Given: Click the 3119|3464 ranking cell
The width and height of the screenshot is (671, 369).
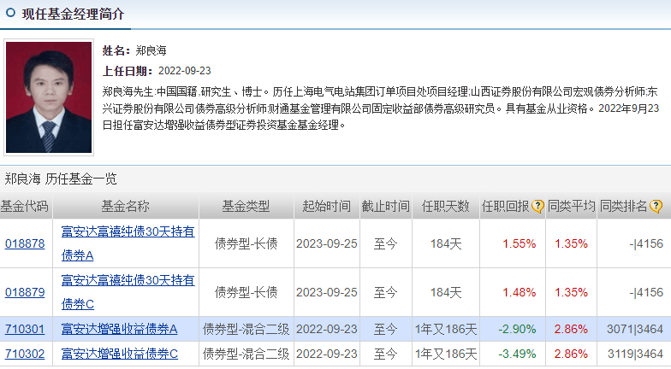Looking at the screenshot, I should [x=635, y=354].
